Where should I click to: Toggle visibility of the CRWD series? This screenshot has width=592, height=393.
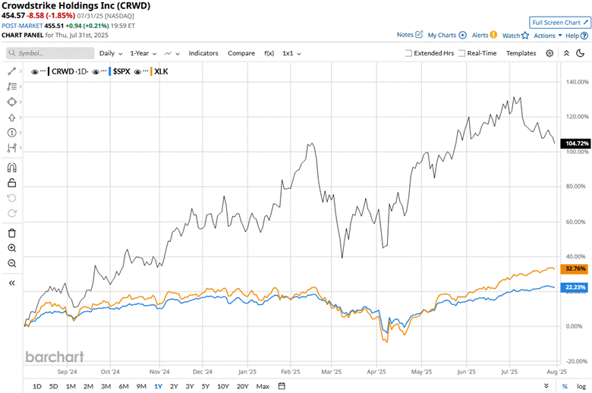34,72
